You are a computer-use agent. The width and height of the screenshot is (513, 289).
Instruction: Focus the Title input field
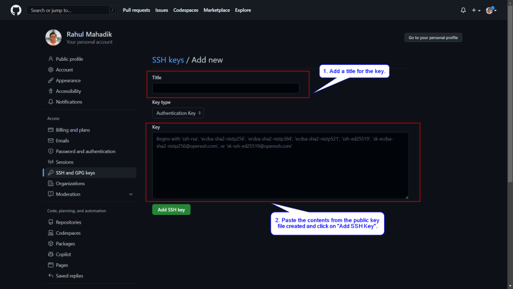[x=226, y=88]
